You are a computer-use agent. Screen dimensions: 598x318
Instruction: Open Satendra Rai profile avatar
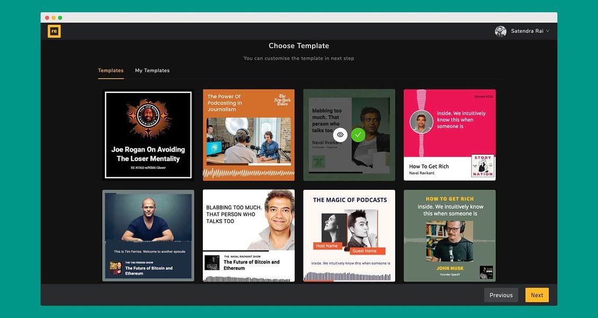(501, 31)
